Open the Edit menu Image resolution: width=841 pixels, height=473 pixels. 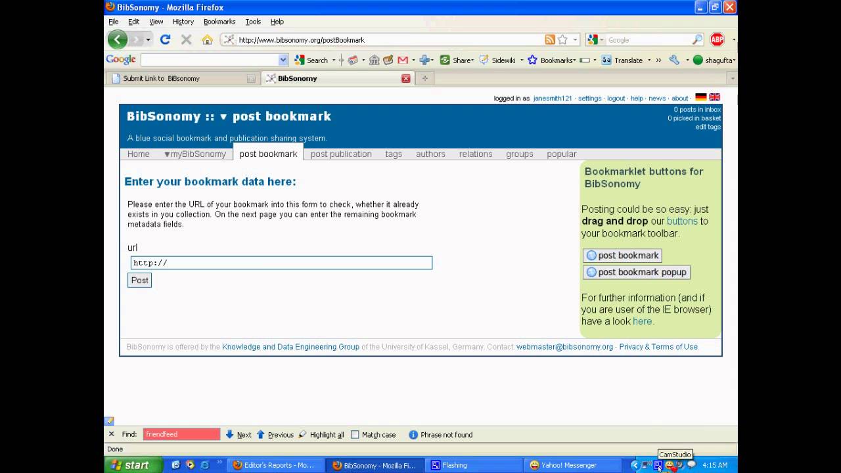coord(134,22)
